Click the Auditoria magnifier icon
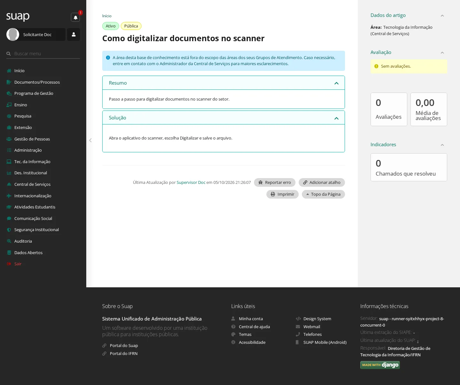Screen dimensions: 460x385 coord(9,241)
